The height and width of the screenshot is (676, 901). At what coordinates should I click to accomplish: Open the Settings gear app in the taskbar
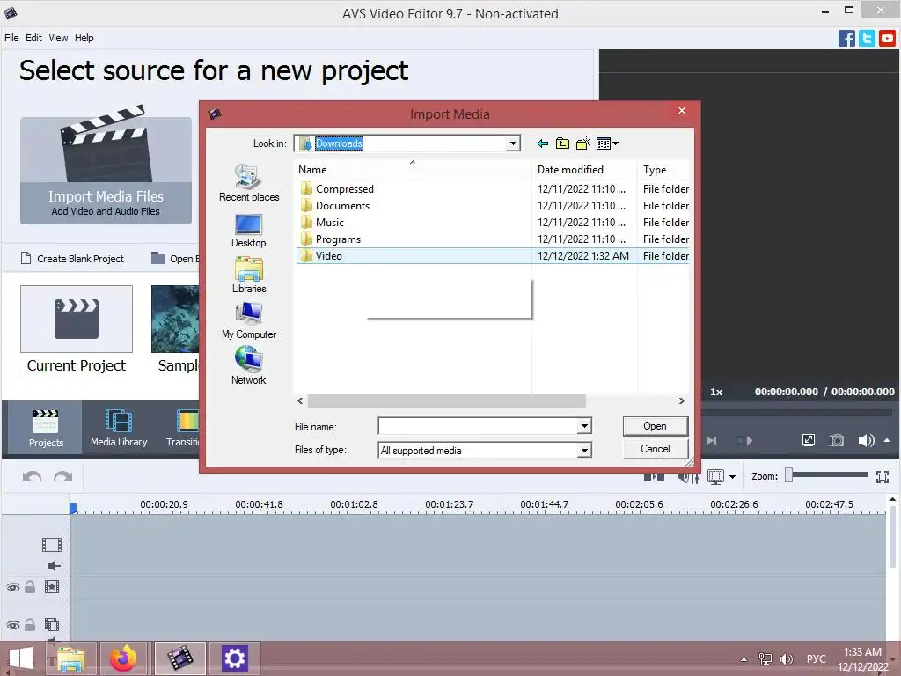coord(234,658)
